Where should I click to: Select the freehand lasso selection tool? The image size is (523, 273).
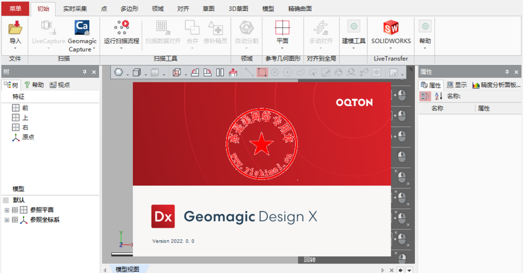point(300,73)
